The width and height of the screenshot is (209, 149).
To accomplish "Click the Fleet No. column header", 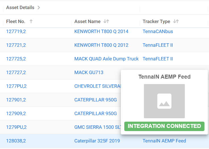I will coord(16,21).
